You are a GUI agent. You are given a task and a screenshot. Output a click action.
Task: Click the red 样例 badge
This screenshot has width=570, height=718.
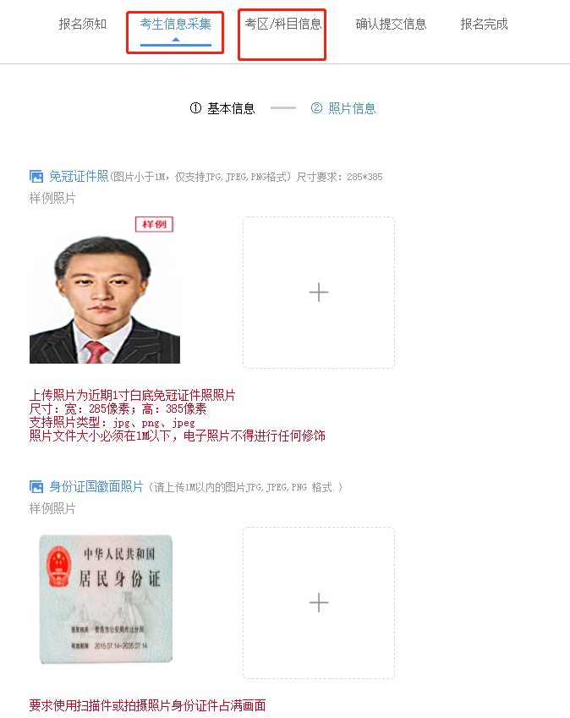point(154,224)
